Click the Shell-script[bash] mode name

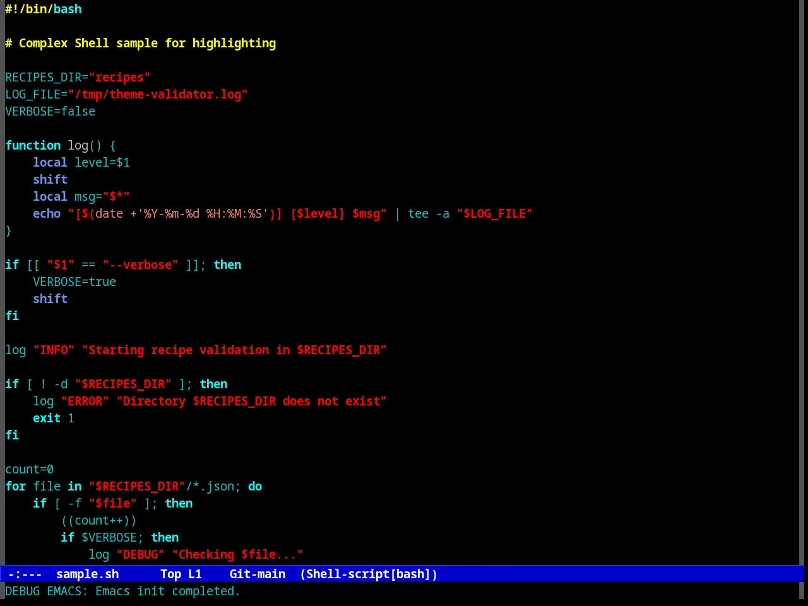tap(369, 574)
